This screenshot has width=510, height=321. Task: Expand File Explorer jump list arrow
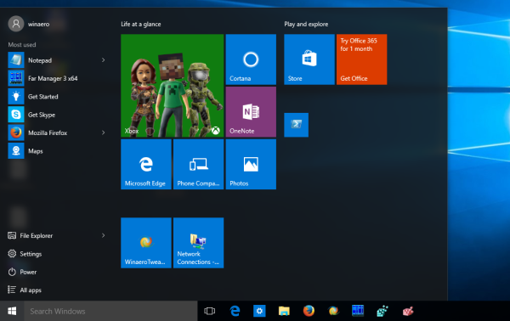click(103, 235)
